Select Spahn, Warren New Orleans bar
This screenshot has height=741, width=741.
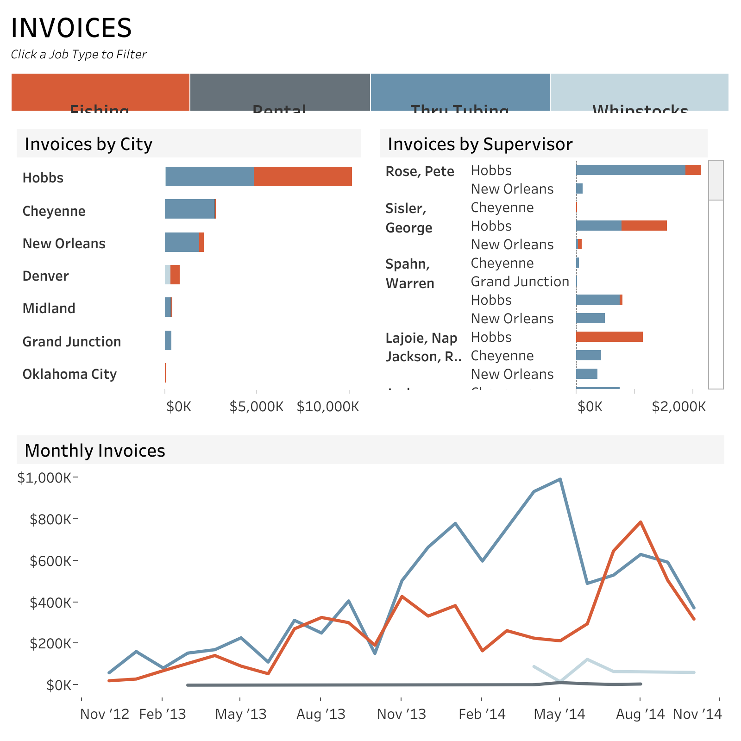pyautogui.click(x=590, y=318)
